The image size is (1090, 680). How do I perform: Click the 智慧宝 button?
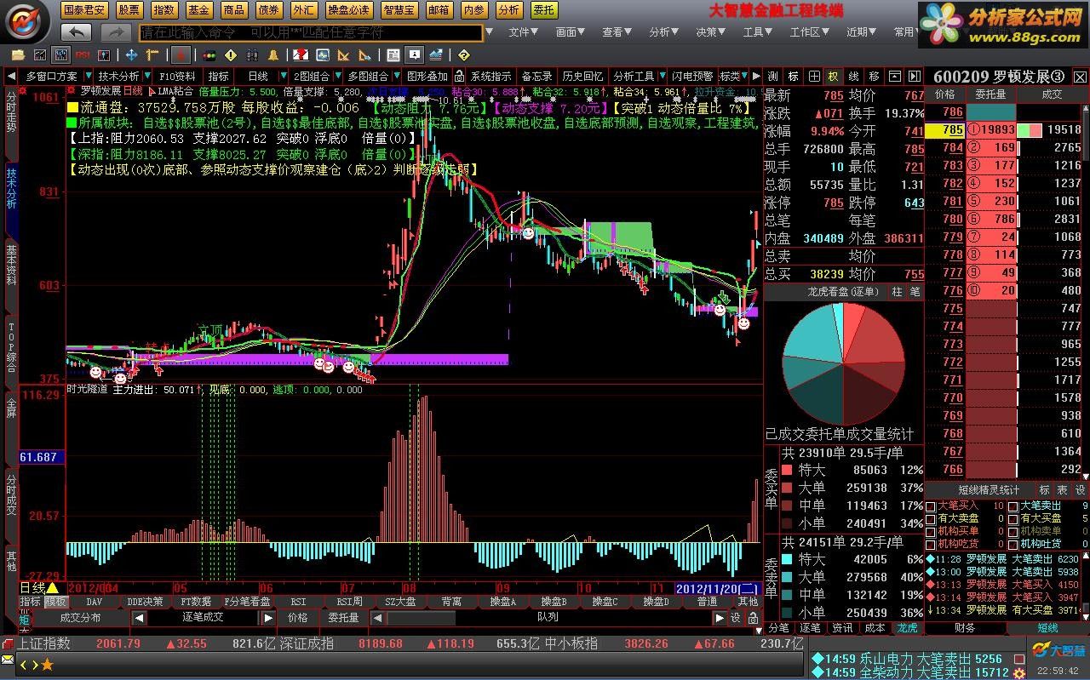399,10
